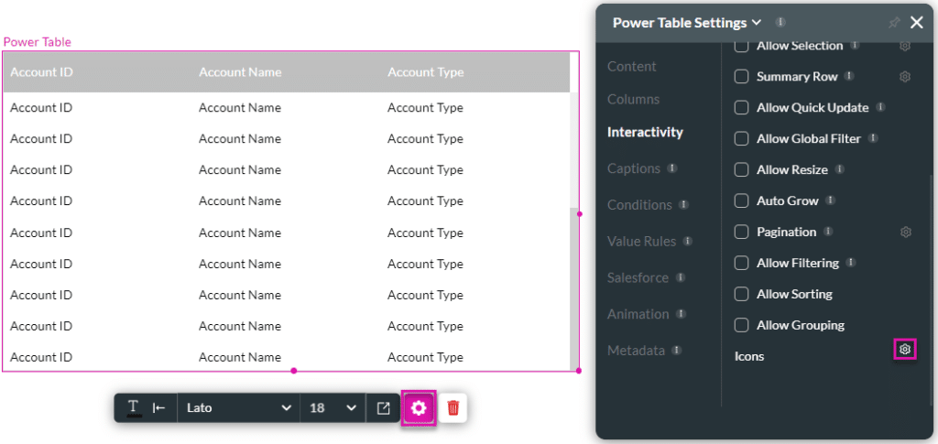Screen dimensions: 938x444
Task: Delete the table with the trash icon
Action: coord(453,408)
